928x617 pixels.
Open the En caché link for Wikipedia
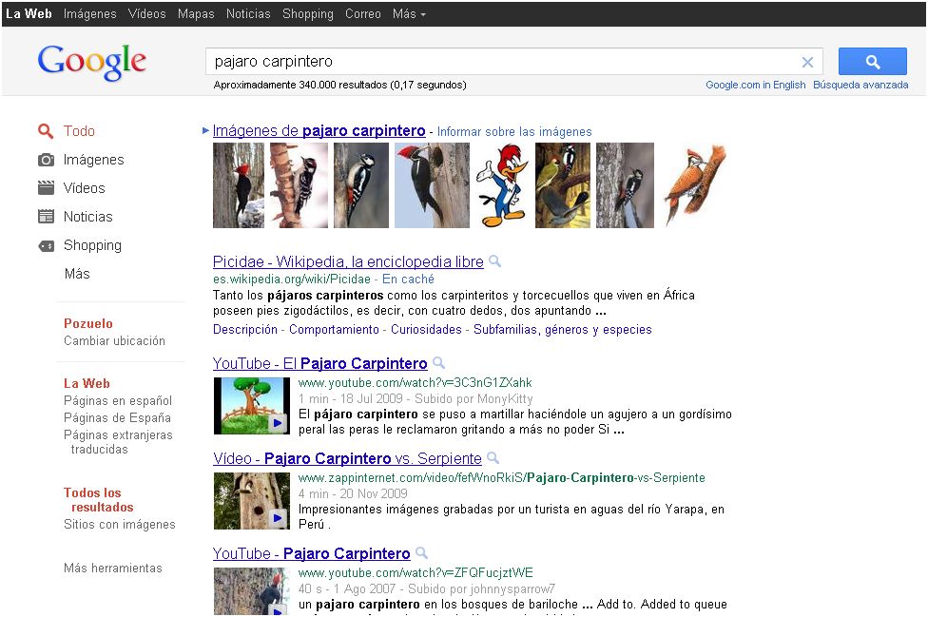(x=408, y=279)
